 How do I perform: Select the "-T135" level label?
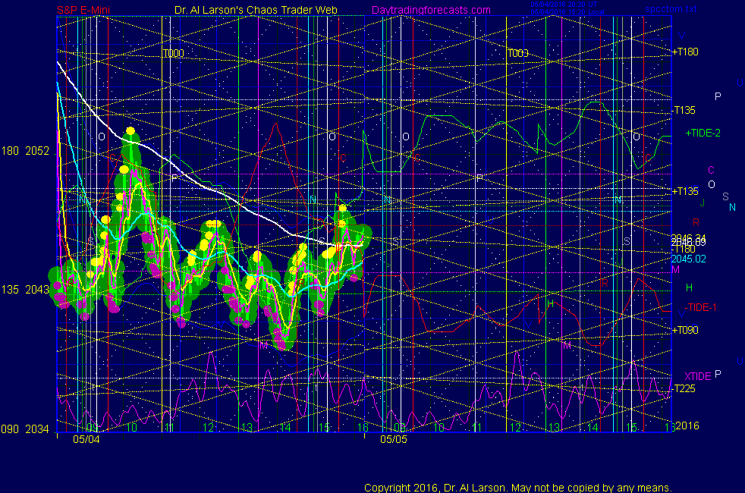pos(684,110)
